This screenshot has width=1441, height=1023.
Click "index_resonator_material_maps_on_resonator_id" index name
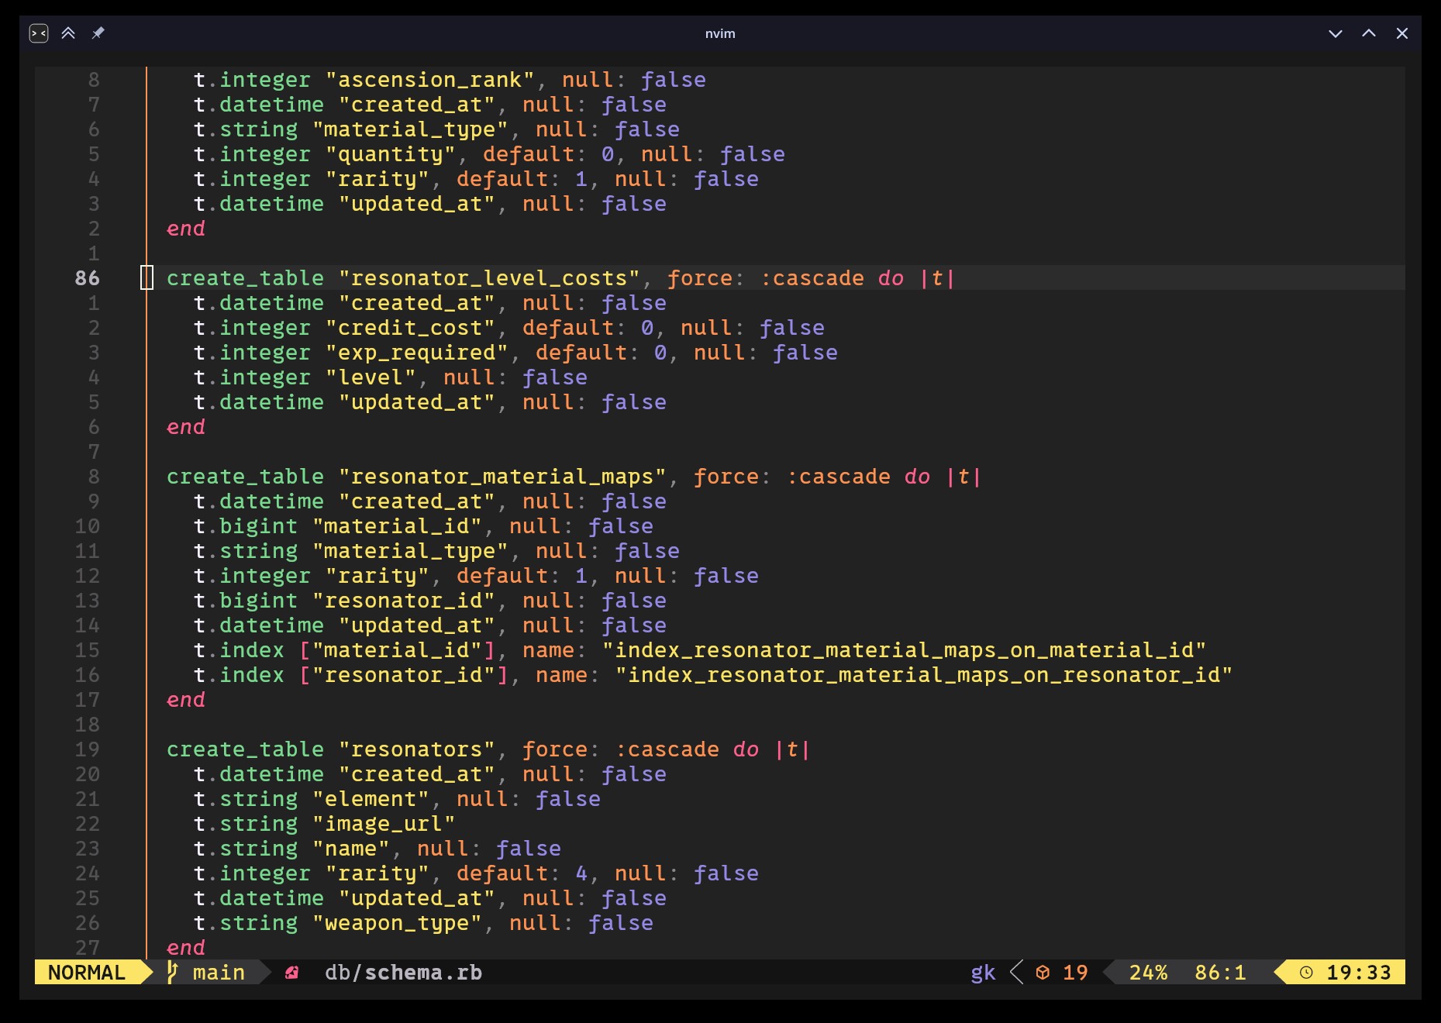coord(923,675)
